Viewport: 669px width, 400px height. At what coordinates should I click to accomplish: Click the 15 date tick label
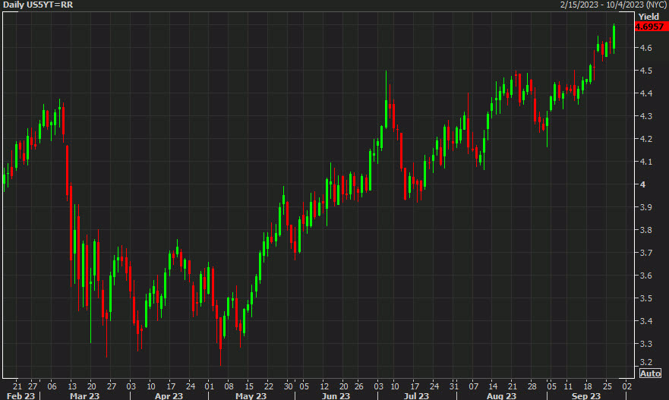[x=249, y=386]
